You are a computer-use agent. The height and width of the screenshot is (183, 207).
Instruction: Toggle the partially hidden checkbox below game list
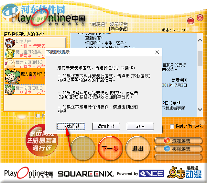click(x=38, y=116)
